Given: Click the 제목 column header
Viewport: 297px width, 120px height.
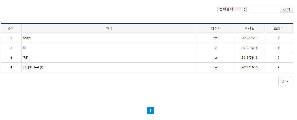Looking at the screenshot, I should (x=109, y=28).
